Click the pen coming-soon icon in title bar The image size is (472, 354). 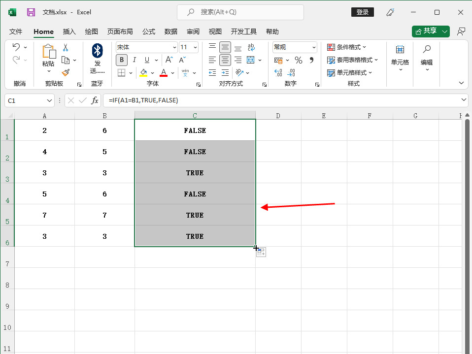(390, 12)
